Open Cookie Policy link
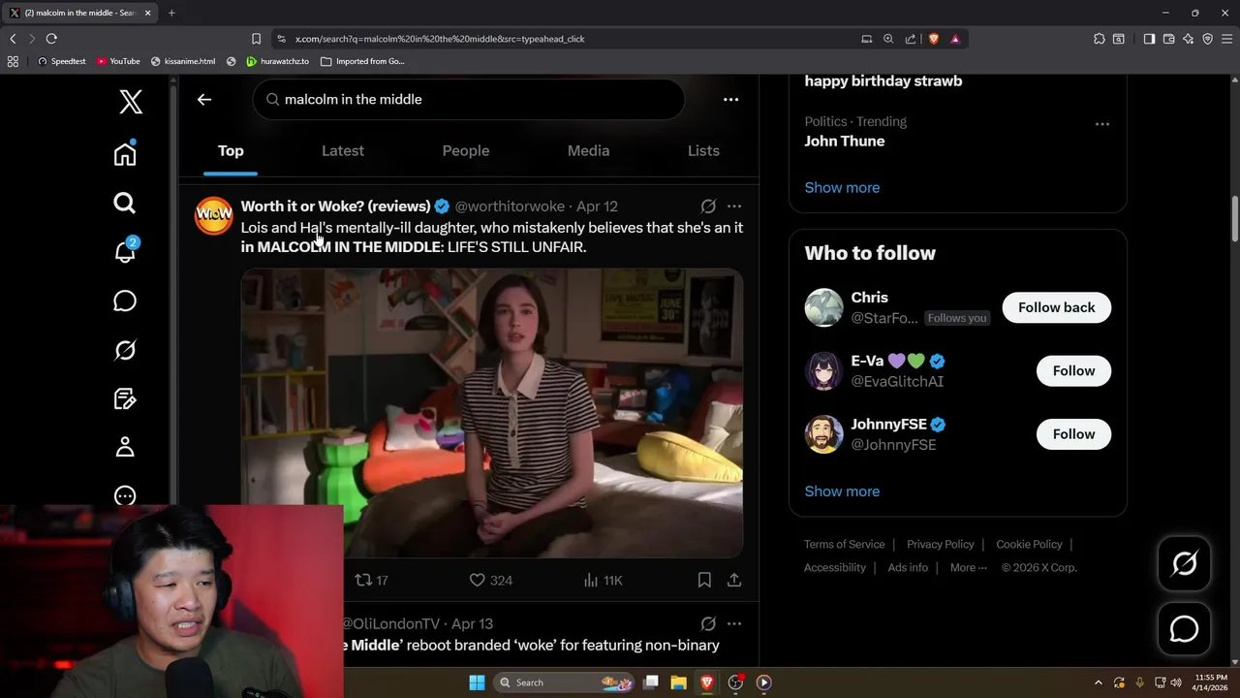The width and height of the screenshot is (1240, 698). point(1029,545)
